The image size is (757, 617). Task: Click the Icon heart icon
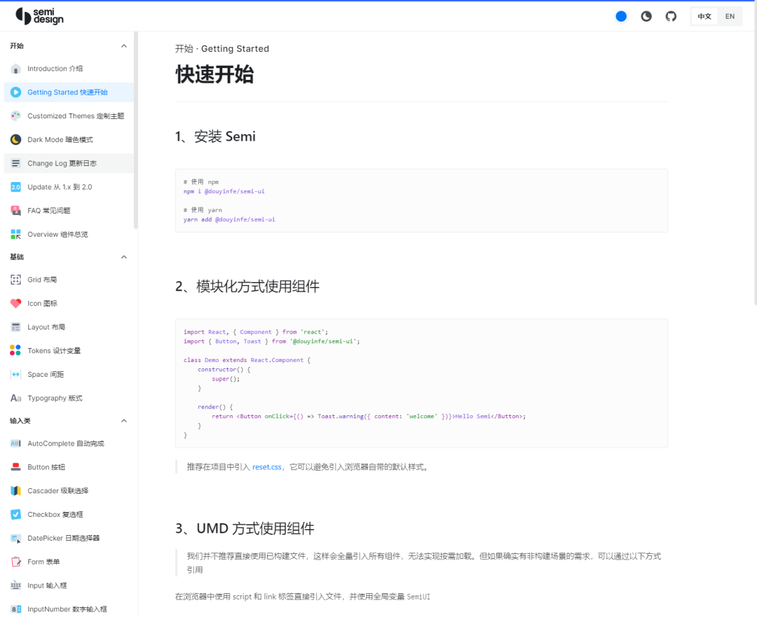pos(16,303)
